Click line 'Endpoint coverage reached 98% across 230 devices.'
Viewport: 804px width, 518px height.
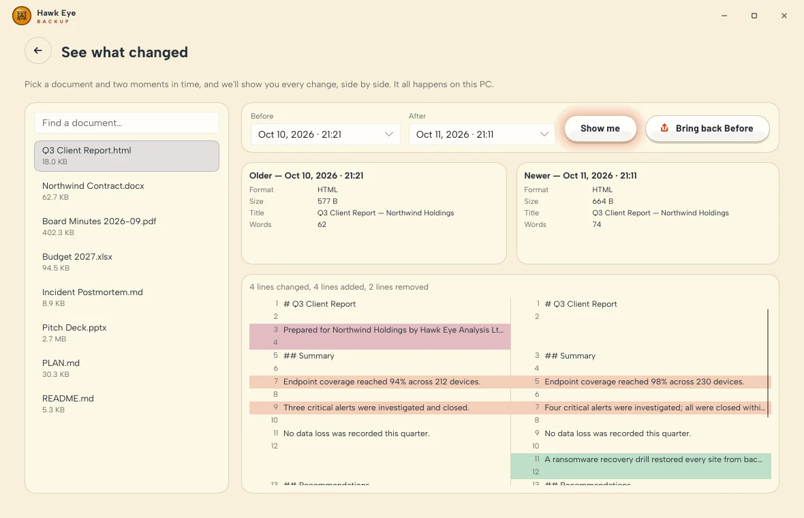[x=641, y=382]
